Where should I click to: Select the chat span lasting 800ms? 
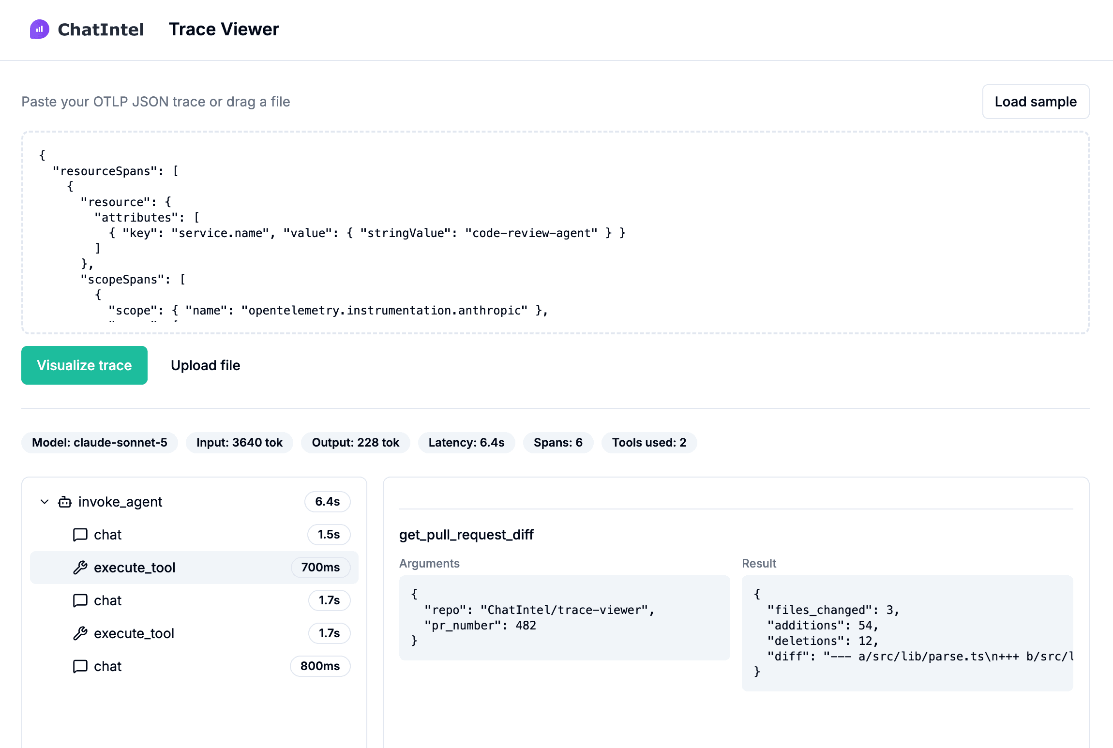click(x=194, y=666)
